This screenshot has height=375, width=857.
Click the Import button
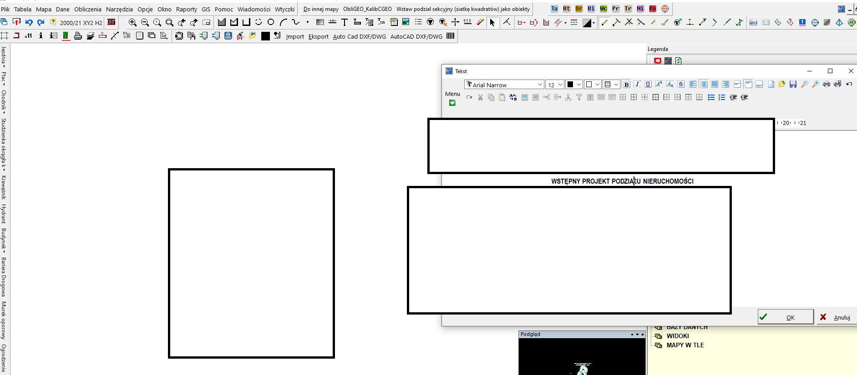click(295, 36)
